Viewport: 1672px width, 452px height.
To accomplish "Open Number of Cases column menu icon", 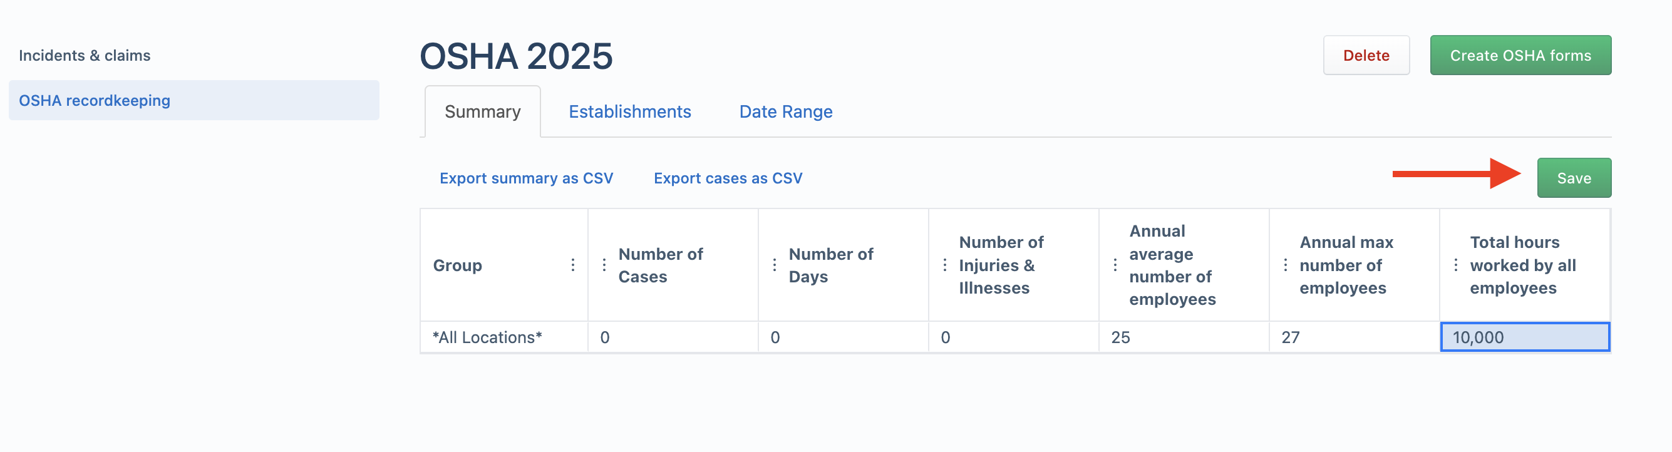I will (x=604, y=265).
